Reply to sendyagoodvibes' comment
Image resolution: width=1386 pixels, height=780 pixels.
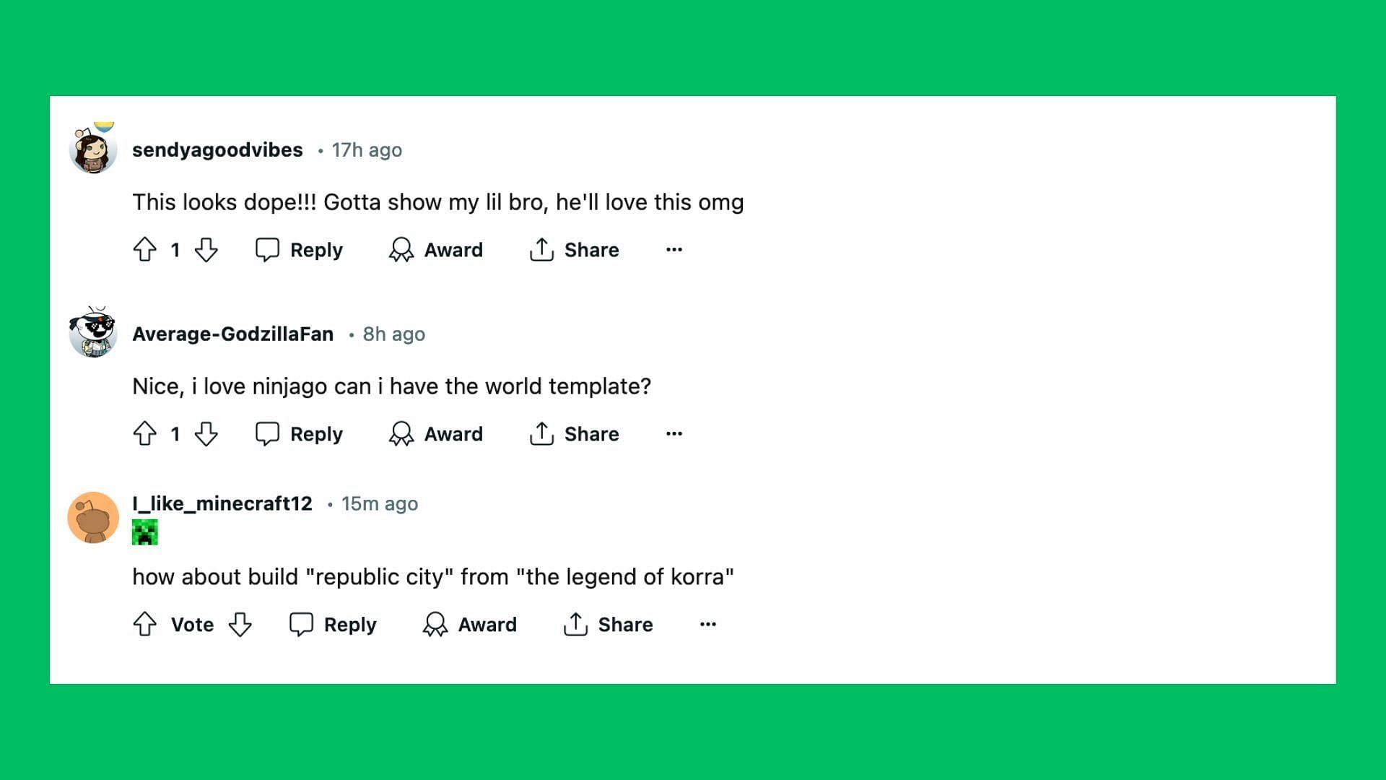tap(299, 250)
